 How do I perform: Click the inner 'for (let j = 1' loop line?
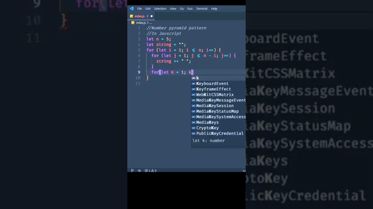194,56
